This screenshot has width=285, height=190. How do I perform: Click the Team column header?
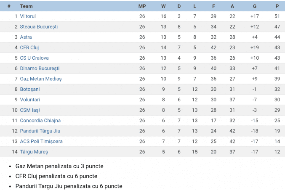(26, 6)
